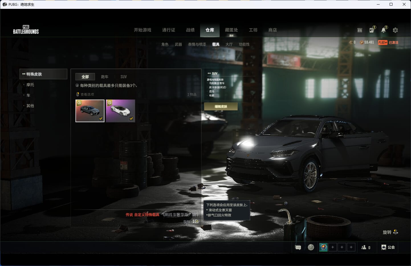Toggle equipped checkmark on white sports car skin
The height and width of the screenshot is (266, 411).
[131, 118]
